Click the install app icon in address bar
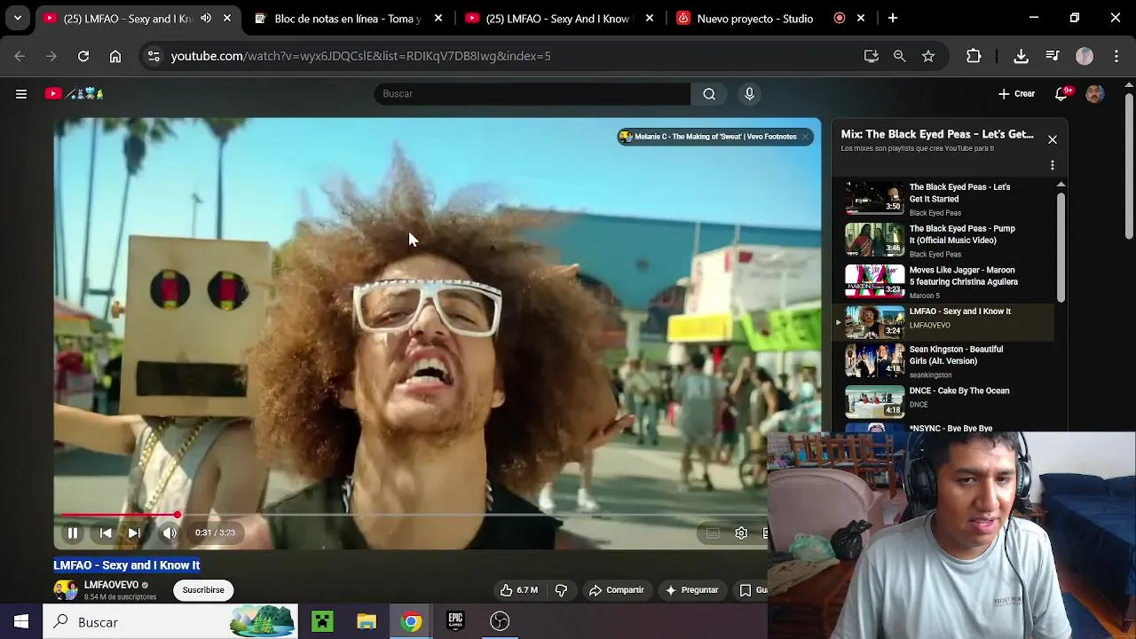 point(872,56)
